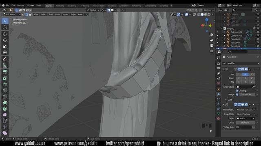
Task: Select the Select Box tool
Action: pyautogui.click(x=5, y=21)
